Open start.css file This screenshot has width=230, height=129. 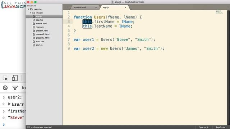pos(40,42)
